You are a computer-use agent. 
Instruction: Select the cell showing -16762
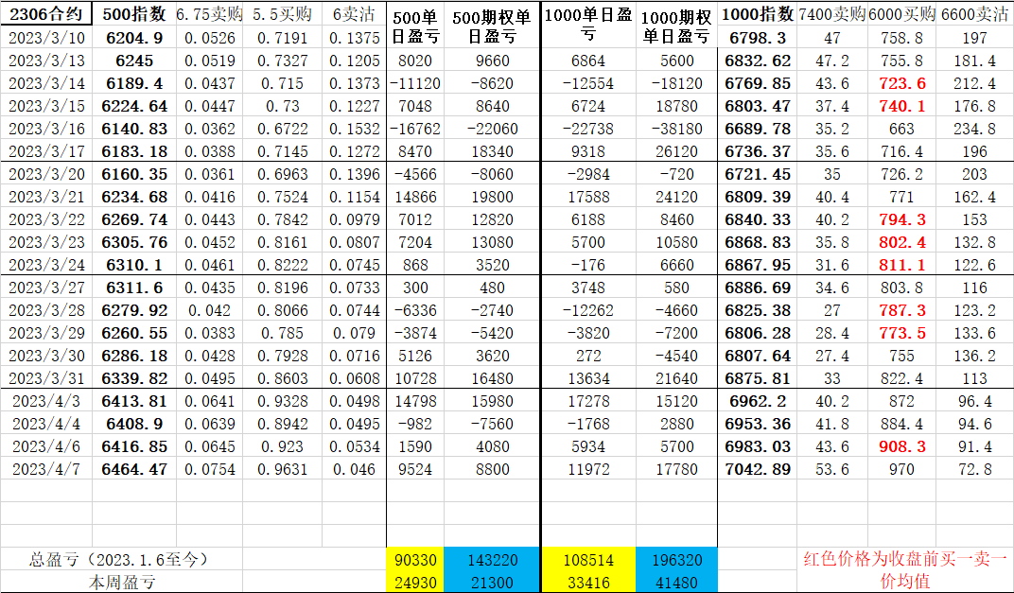415,129
